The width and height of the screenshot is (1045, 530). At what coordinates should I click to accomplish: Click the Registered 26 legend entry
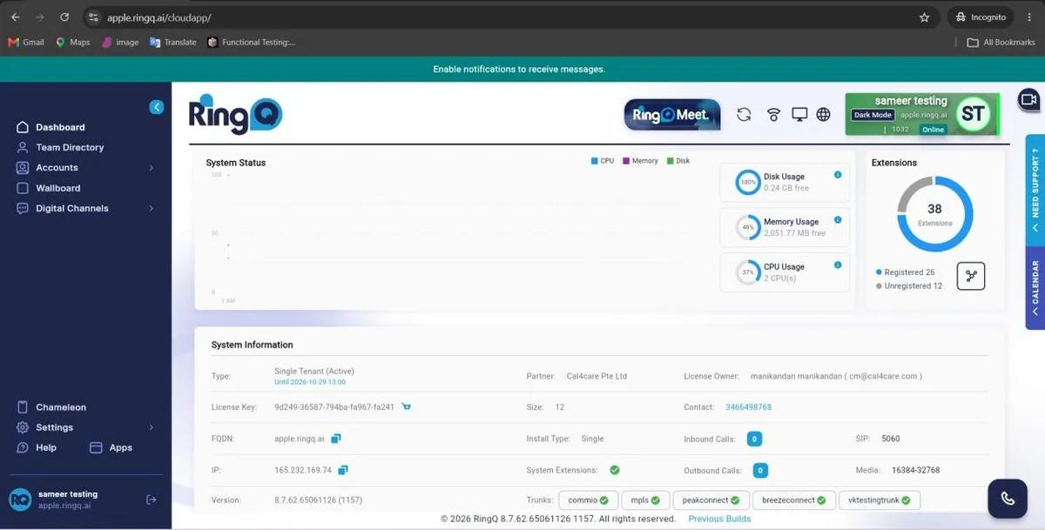[x=906, y=272]
